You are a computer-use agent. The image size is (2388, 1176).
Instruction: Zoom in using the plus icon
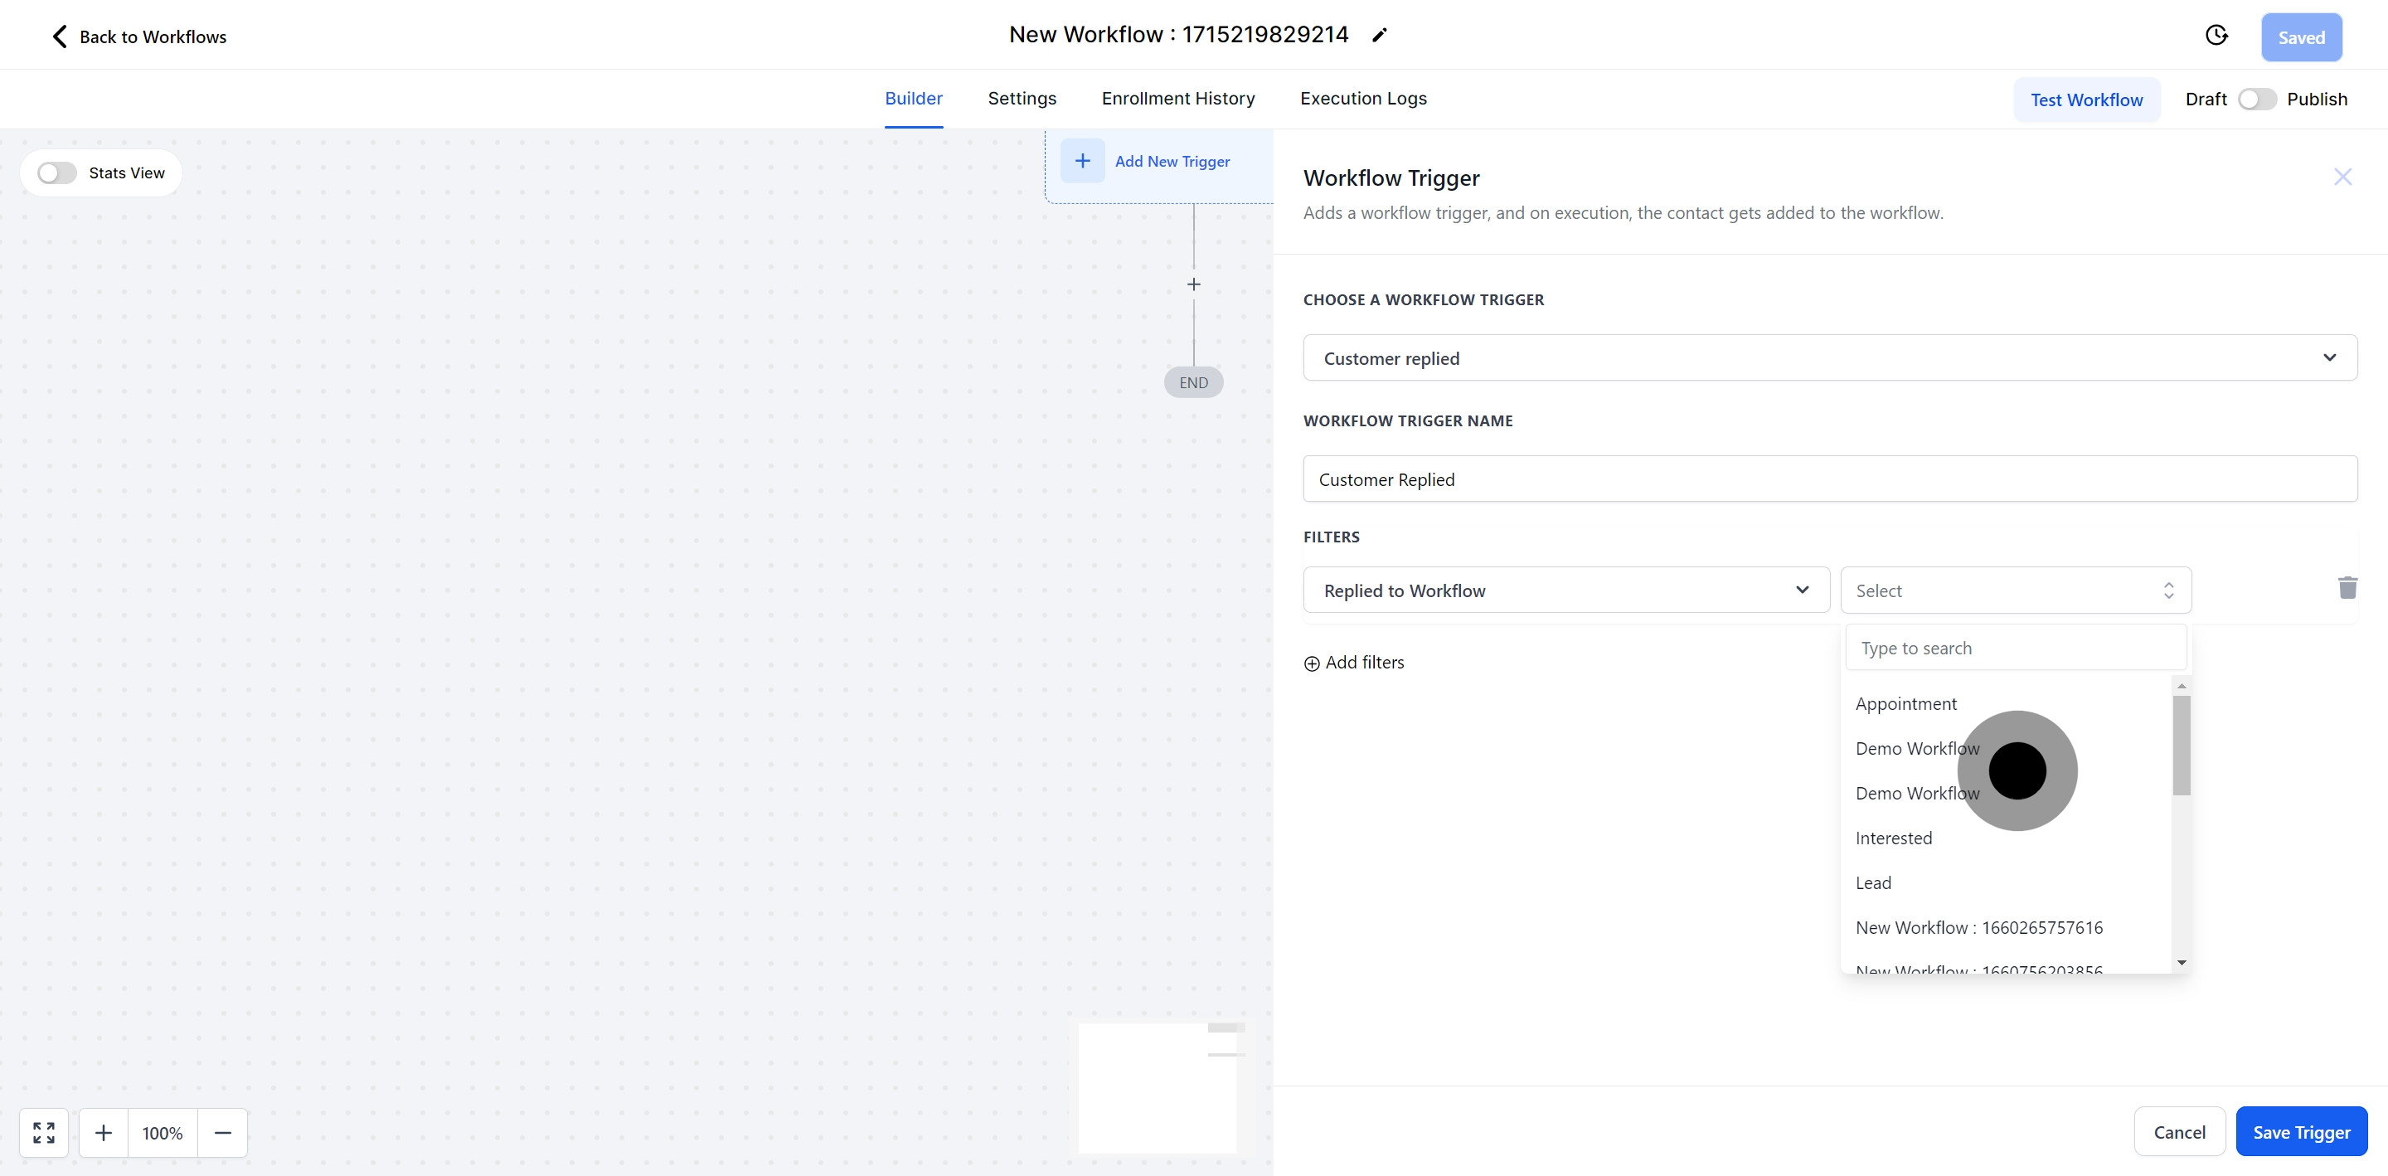104,1132
